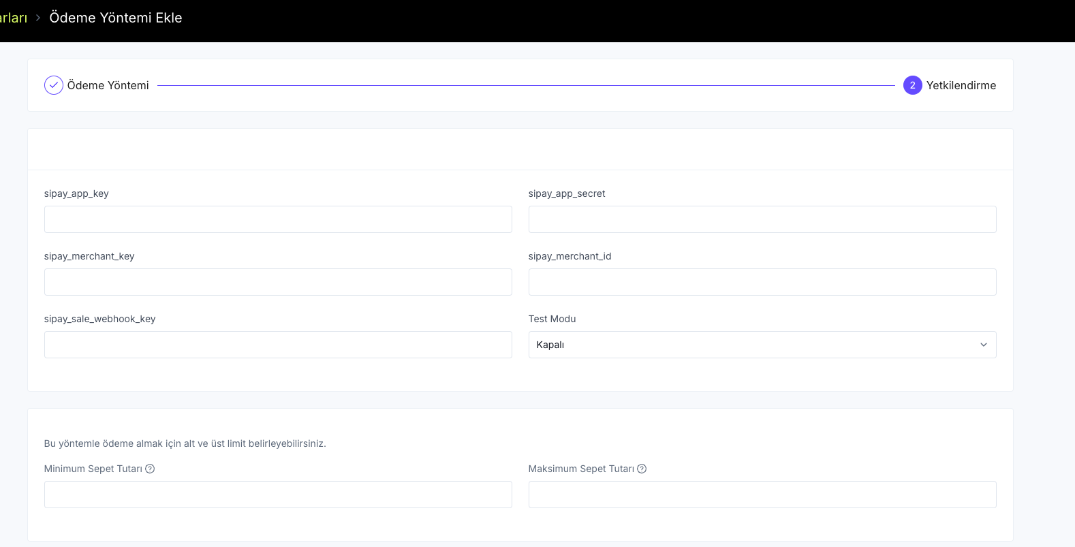Click the sipay_app_key input field
The height and width of the screenshot is (547, 1075).
[278, 219]
